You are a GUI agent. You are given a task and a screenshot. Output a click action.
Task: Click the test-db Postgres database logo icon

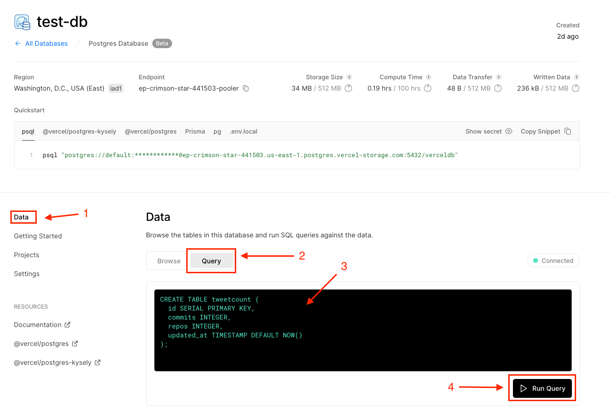pos(22,22)
